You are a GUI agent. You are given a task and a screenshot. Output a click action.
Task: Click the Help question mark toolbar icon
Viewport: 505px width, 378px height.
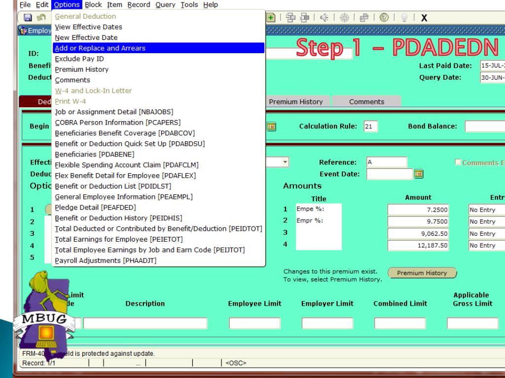[x=384, y=18]
